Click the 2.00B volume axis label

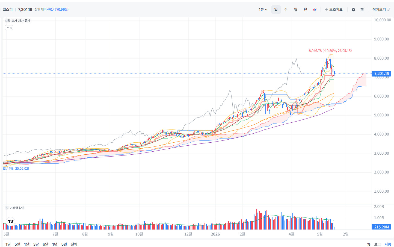coord(379,207)
